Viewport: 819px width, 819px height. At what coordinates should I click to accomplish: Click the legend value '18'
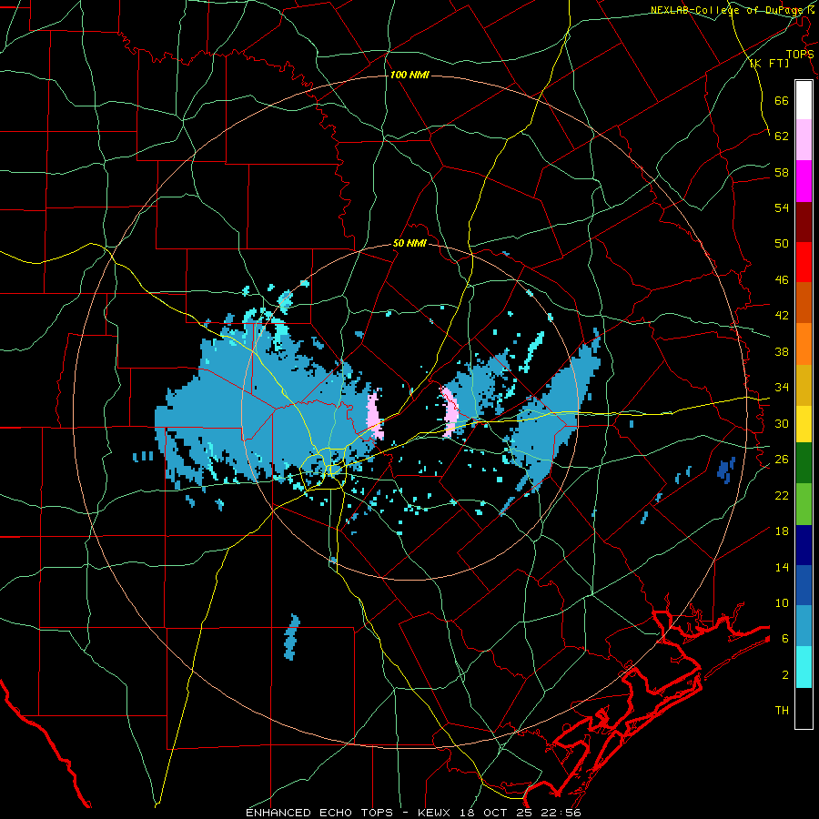pos(782,531)
